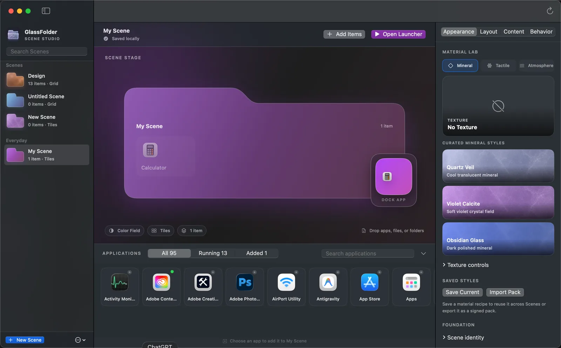
Task: Show All 95 applications
Action: point(169,253)
